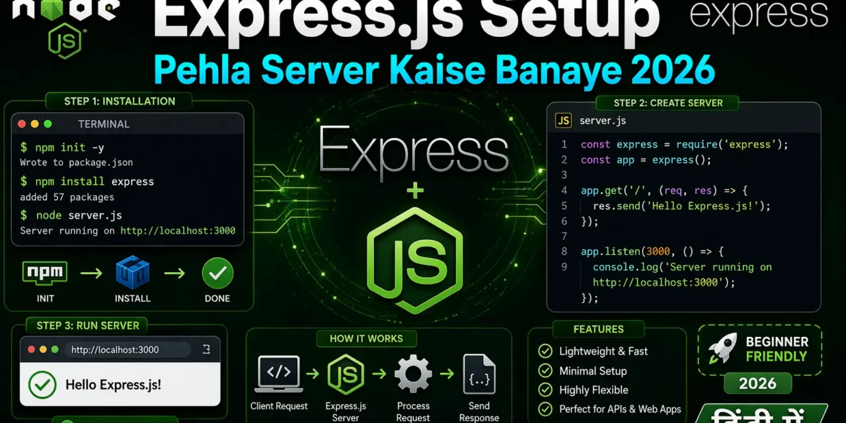This screenshot has width=846, height=423.
Task: Click the '$ npm init -y' command line
Action: (62, 147)
